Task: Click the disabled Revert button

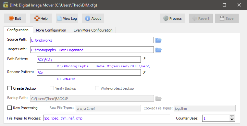Action: click(201, 19)
